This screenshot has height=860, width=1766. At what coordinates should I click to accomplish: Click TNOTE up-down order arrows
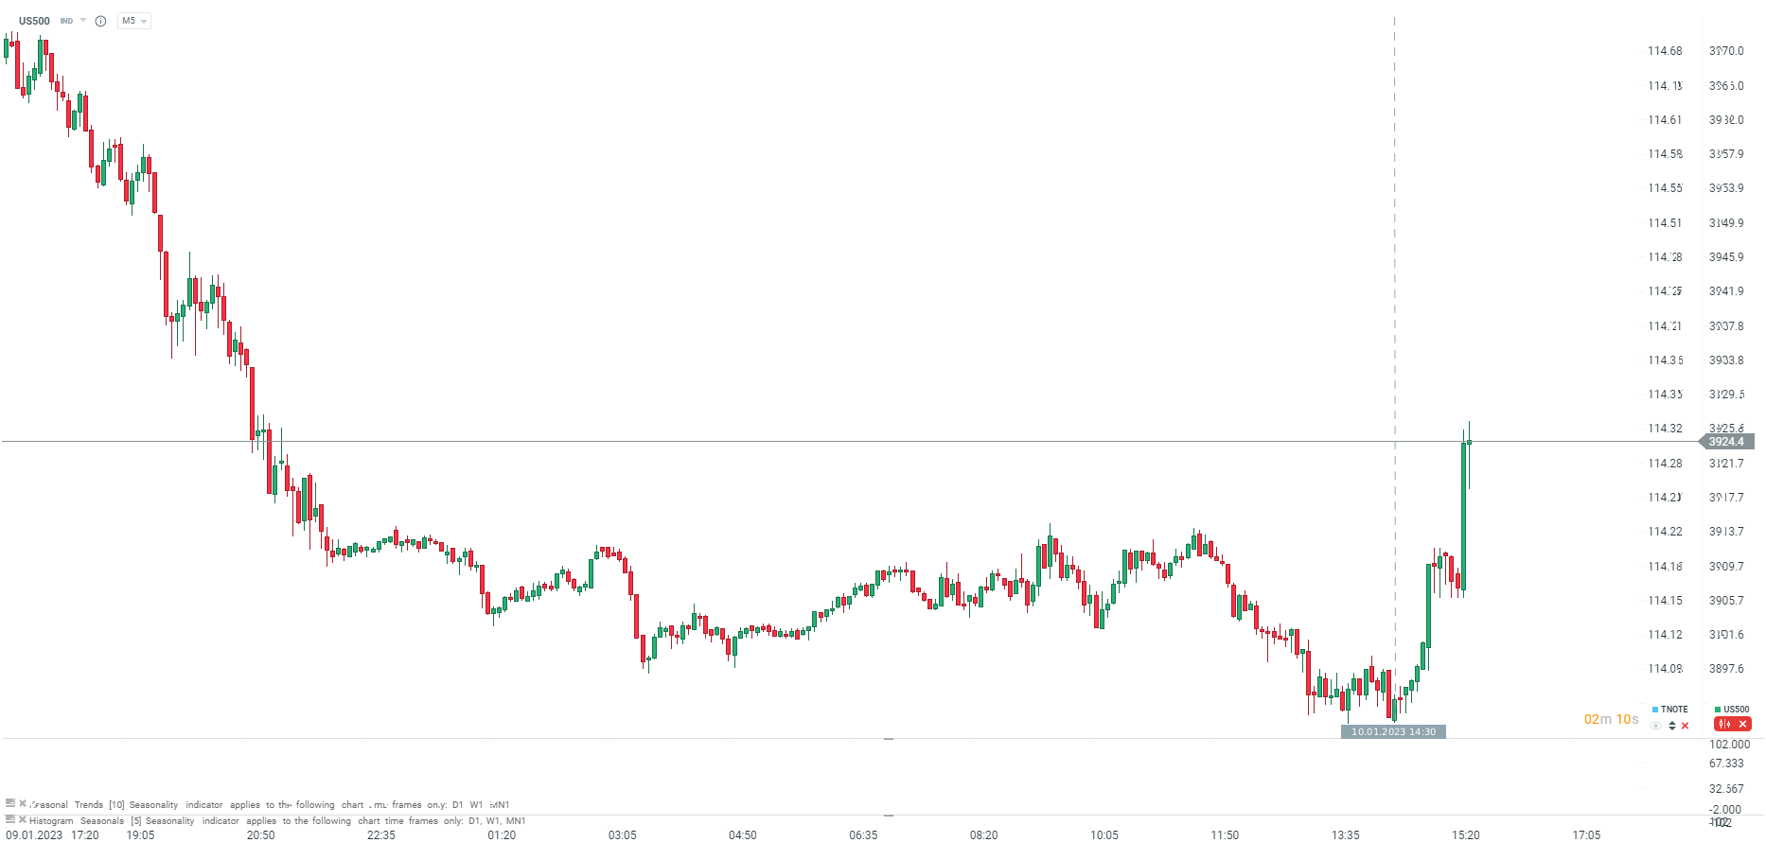1672,726
